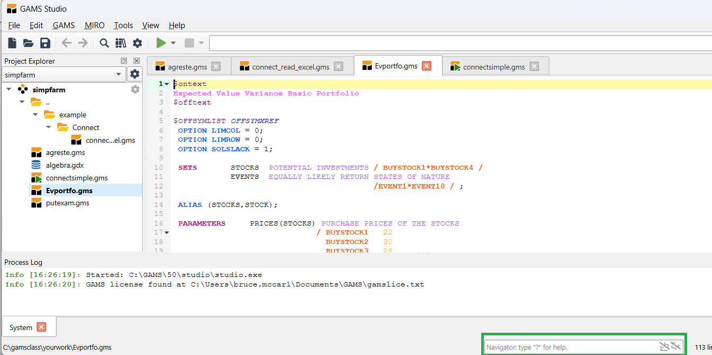Open settings gear in the toolbar
Screen dimensions: 712x355
[137, 43]
